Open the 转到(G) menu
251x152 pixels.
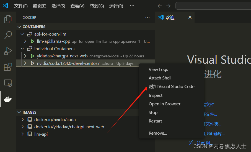click(97, 6)
